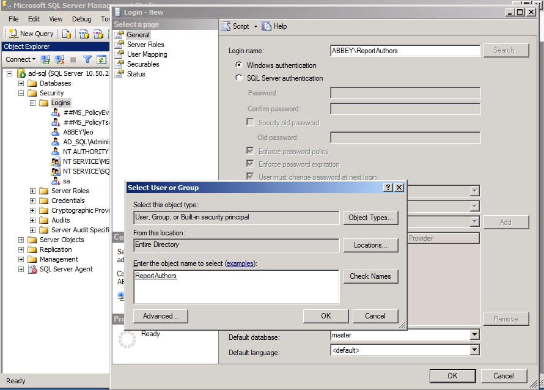Toggle Enforce password expiration checkbox
The height and width of the screenshot is (390, 544).
tap(250, 164)
